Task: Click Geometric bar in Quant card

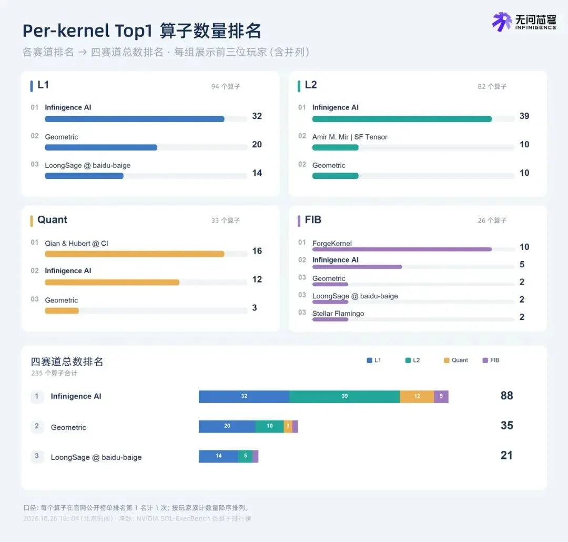Action: [62, 310]
